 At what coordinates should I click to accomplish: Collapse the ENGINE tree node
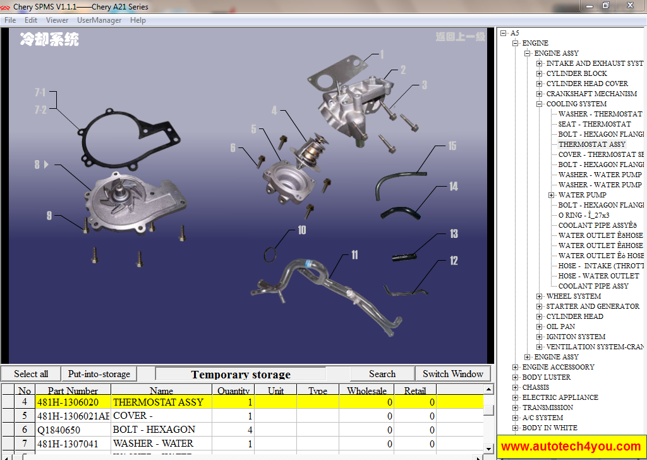(x=515, y=43)
